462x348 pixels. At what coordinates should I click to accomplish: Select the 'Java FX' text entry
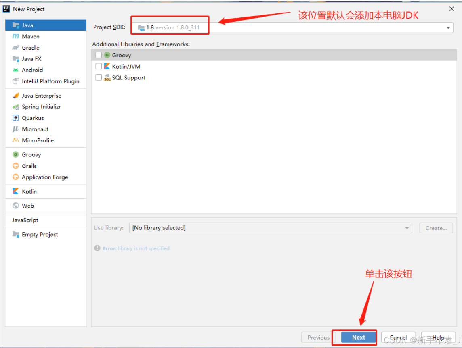coord(31,59)
